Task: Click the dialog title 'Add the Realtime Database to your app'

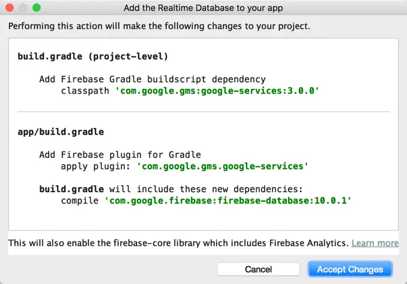Action: tap(203, 8)
